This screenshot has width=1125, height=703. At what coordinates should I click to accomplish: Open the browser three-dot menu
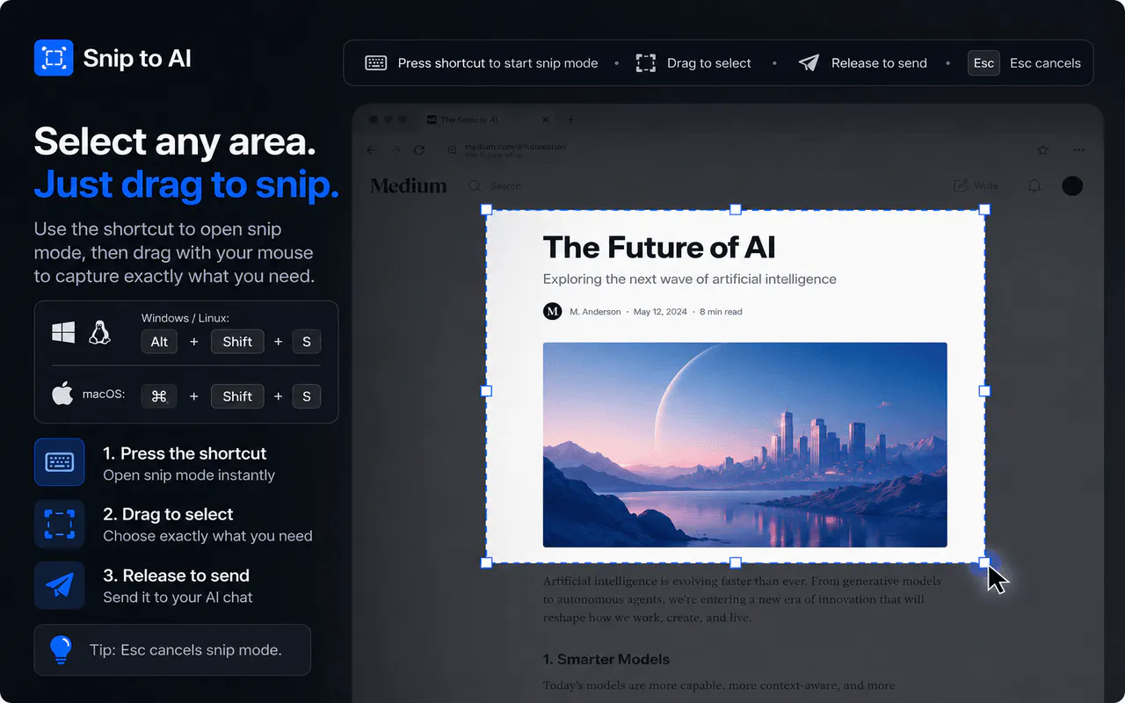(1078, 150)
